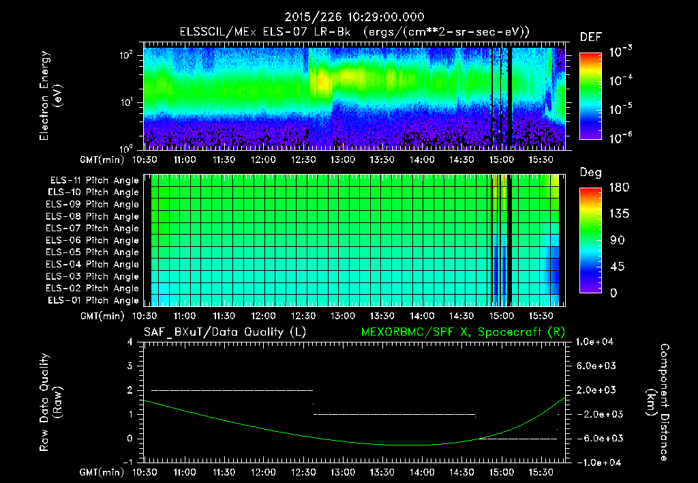Click the Component Distance (km) axis label
698x483 pixels.
(658, 402)
